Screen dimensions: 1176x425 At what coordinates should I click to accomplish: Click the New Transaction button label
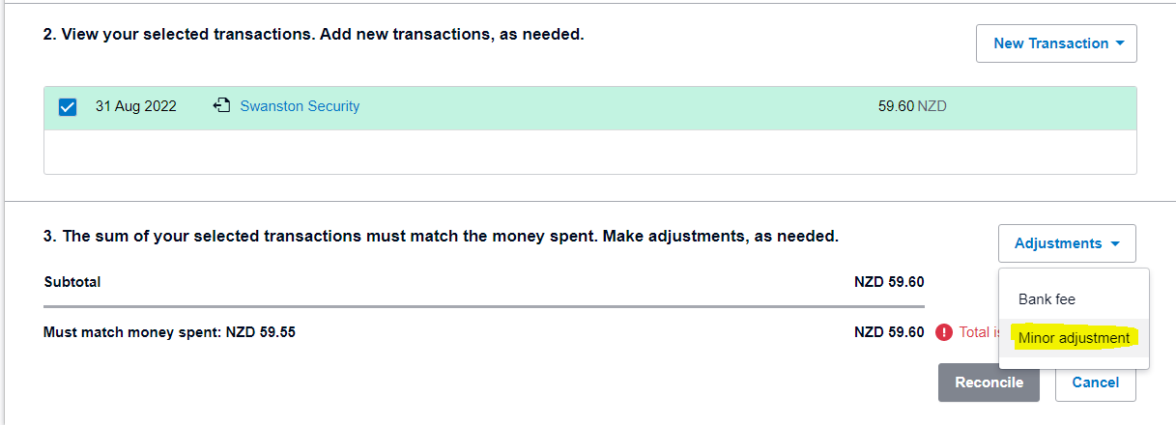(1050, 43)
